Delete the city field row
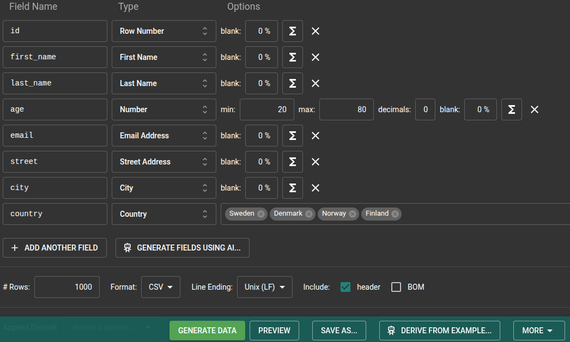570x342 pixels. tap(316, 188)
